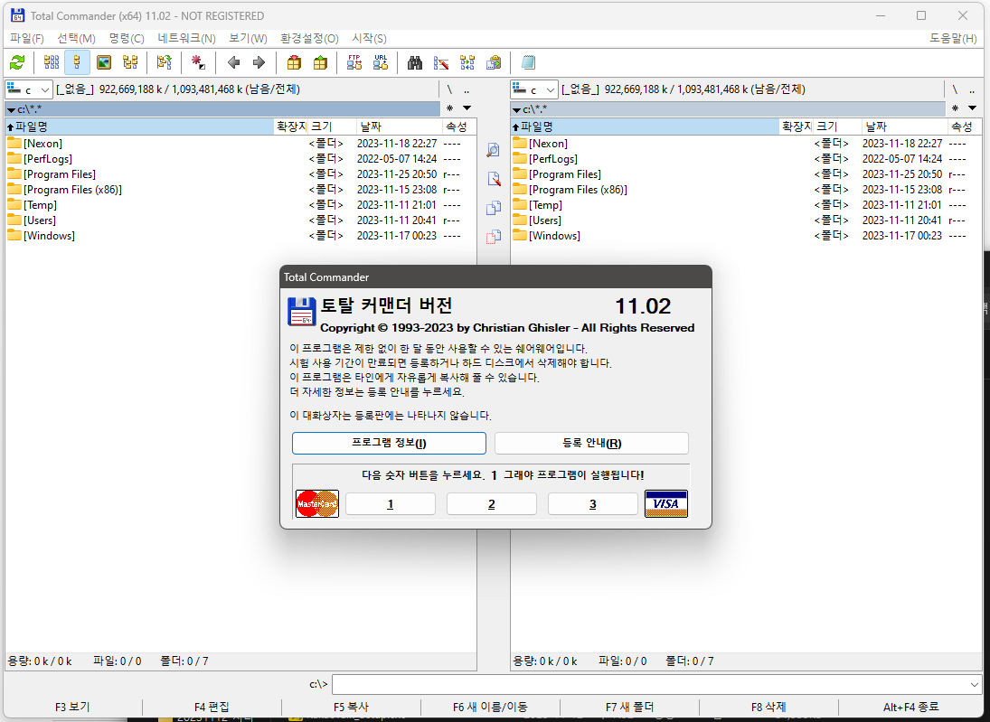990x722 pixels.
Task: Open left panel favorites star menu
Action: tap(449, 108)
